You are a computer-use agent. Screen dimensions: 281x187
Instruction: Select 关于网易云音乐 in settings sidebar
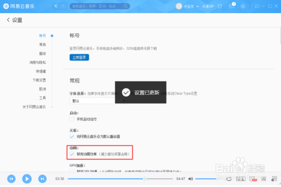[x=34, y=107]
